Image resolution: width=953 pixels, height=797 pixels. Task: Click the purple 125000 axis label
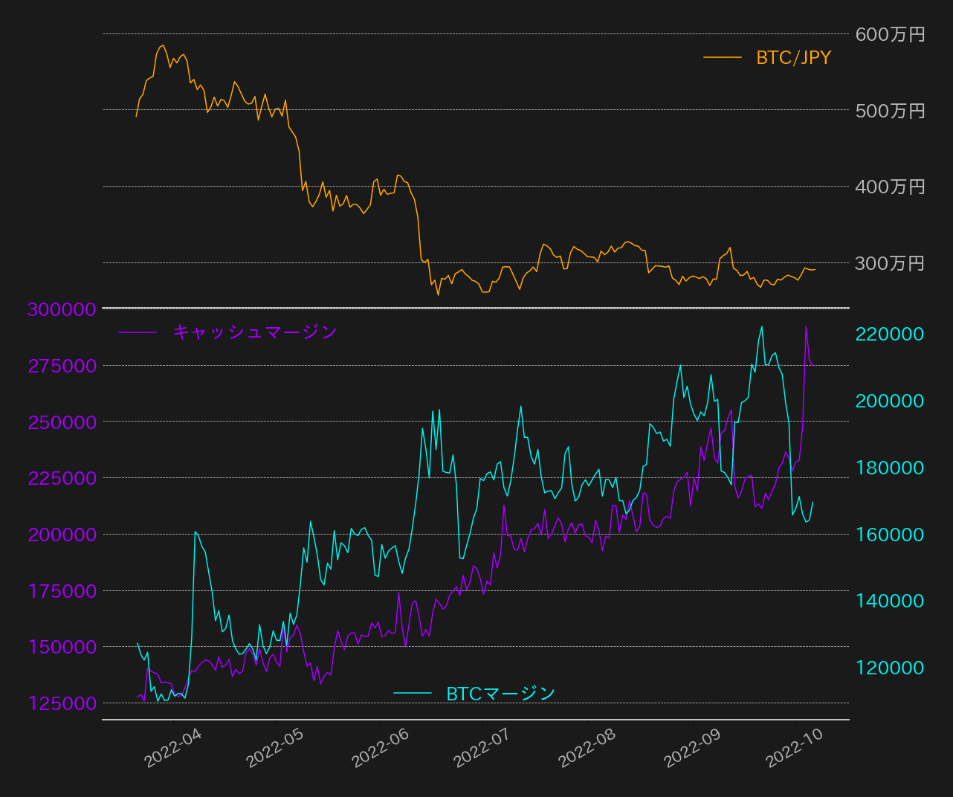pos(62,703)
